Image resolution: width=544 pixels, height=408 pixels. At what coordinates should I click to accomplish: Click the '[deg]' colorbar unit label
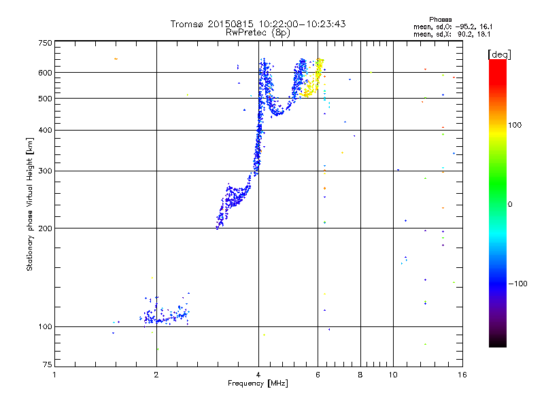point(499,54)
